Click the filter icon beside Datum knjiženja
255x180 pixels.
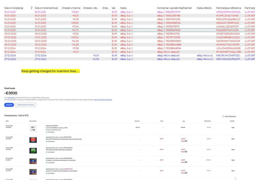31,8
